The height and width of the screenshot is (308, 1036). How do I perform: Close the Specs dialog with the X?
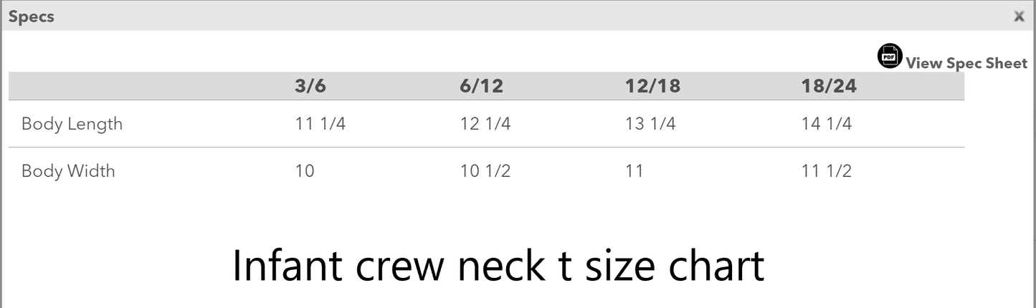pos(1019,16)
